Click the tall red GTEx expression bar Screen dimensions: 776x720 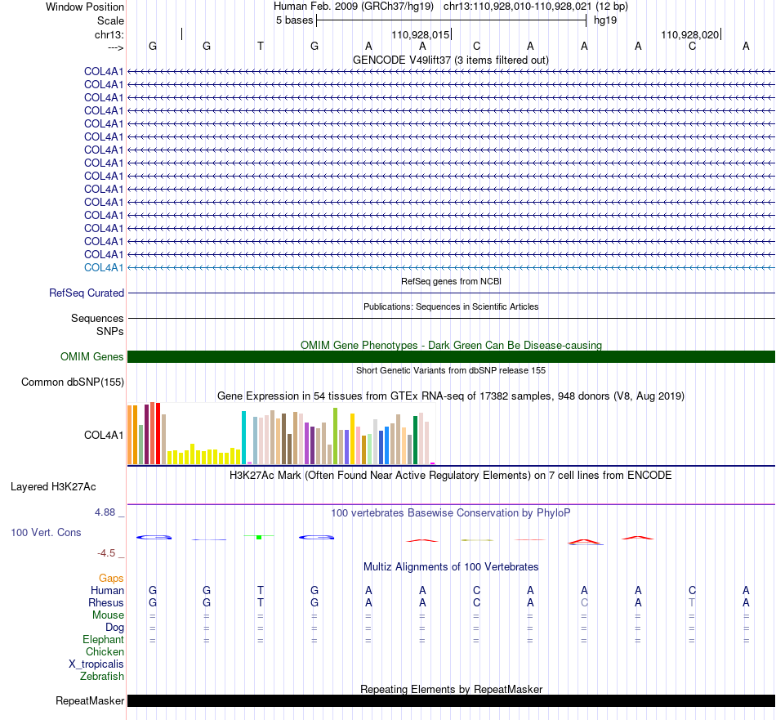(x=158, y=434)
